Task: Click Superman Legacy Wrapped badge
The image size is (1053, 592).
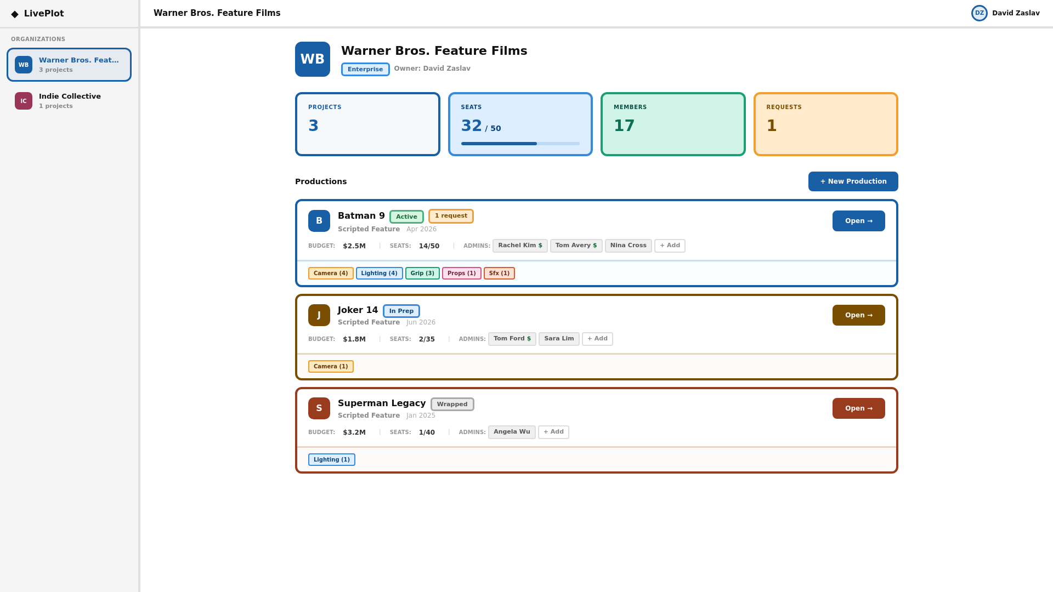Action: pyautogui.click(x=452, y=404)
